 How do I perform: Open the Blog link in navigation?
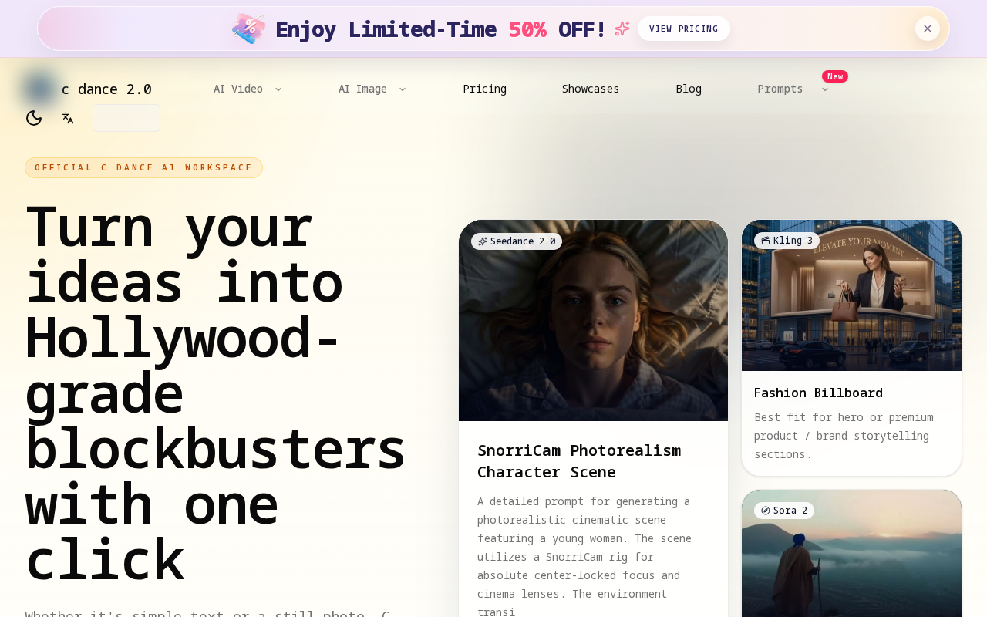(x=689, y=89)
